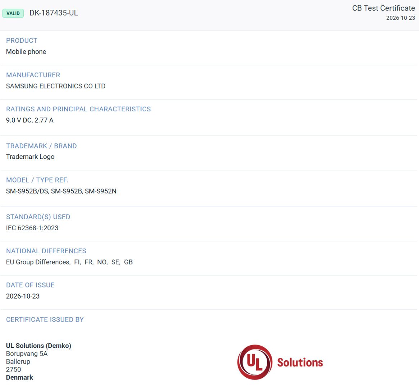Select the issue date under DATE OF ISSUE
419x388 pixels.
(x=23, y=296)
